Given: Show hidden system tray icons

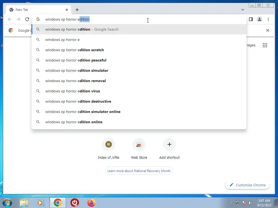Looking at the screenshot, I should [231, 203].
